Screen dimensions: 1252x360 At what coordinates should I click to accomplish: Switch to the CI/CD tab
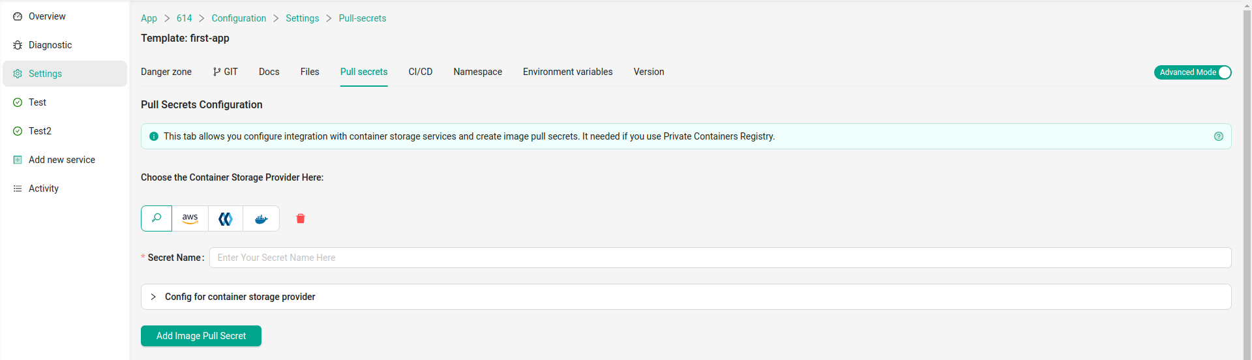click(x=420, y=72)
